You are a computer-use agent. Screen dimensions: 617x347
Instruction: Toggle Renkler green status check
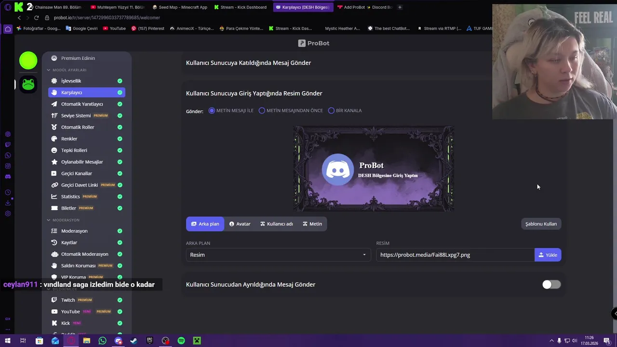click(120, 139)
